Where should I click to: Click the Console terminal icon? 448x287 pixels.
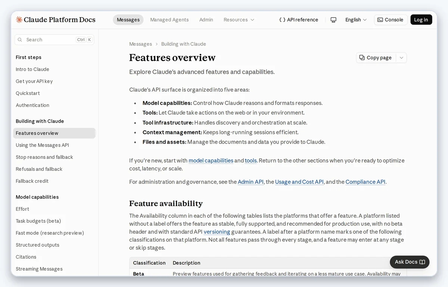click(x=380, y=20)
